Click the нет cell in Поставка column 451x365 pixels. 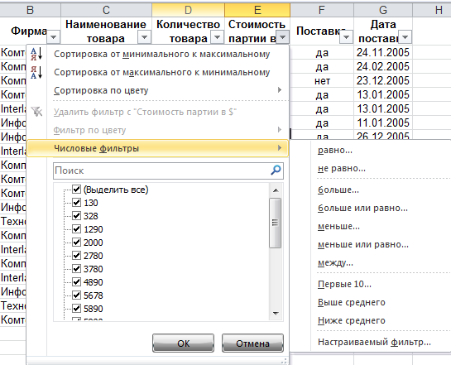(322, 80)
